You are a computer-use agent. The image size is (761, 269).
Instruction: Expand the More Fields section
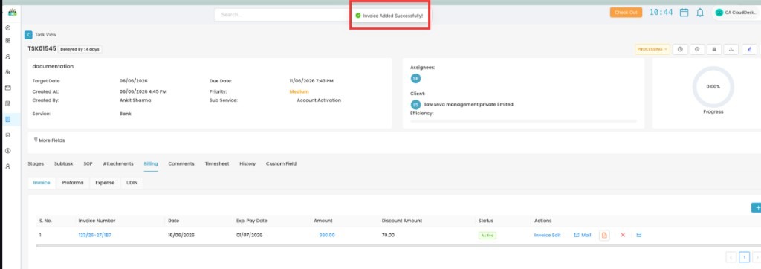coord(51,140)
